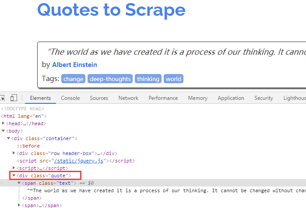Go to the Security tab
Viewport: 306px width, 208px height.
coord(264,98)
